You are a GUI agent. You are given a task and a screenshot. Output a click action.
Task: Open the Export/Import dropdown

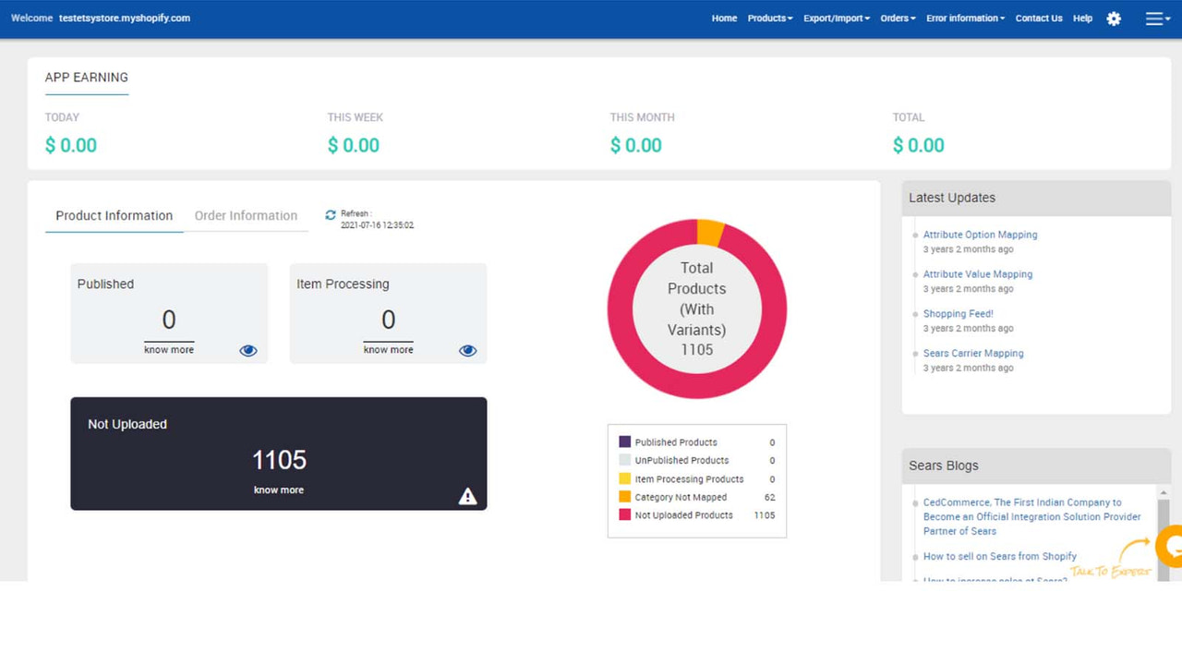click(x=835, y=18)
